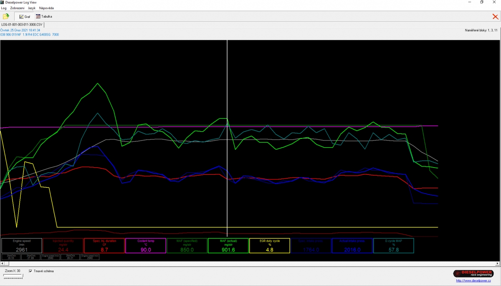Toggle the MAF (specified) channel box
This screenshot has width=501, height=286.
pos(187,245)
